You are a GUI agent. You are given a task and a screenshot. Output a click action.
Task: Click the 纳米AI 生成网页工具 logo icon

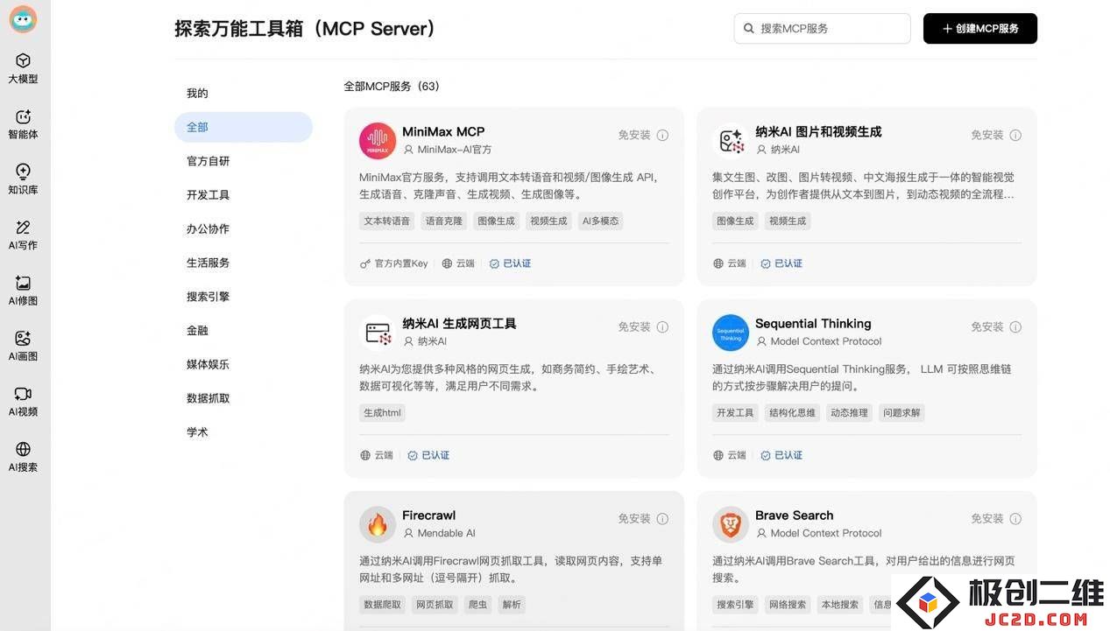[x=378, y=333]
